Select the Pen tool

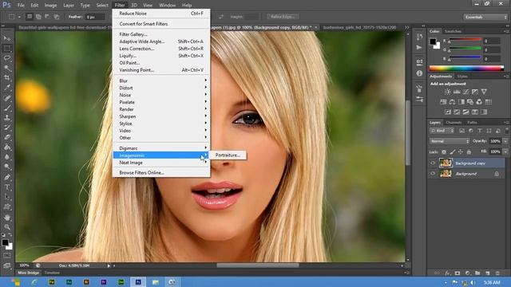pos(7,177)
